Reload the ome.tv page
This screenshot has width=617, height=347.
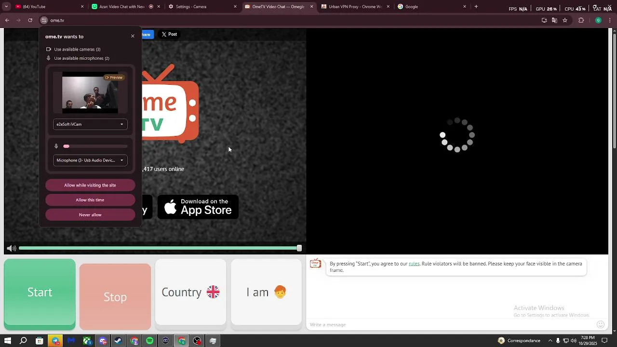(30, 20)
